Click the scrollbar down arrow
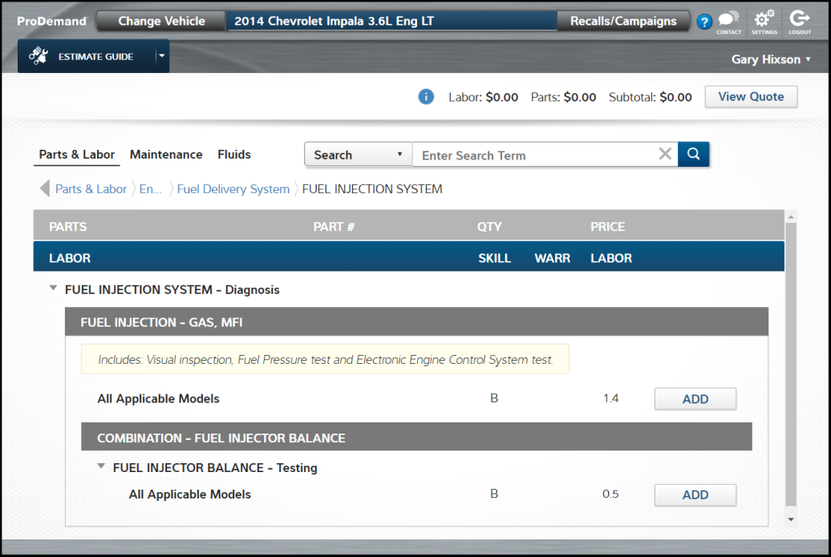 tap(791, 519)
